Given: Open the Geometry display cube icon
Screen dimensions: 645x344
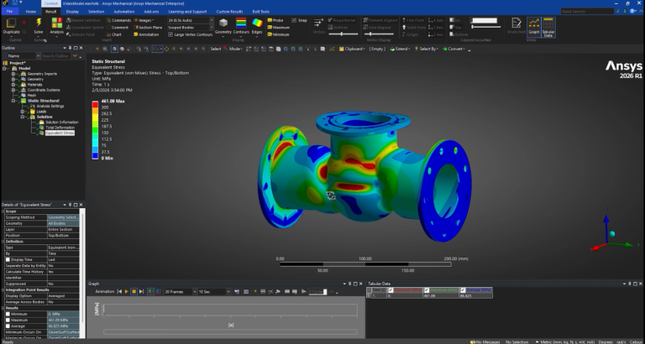Looking at the screenshot, I should [x=223, y=23].
